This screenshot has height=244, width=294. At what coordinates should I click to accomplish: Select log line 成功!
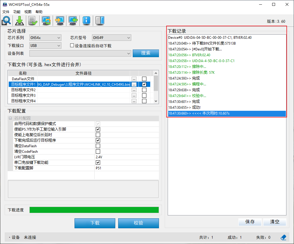227,108
